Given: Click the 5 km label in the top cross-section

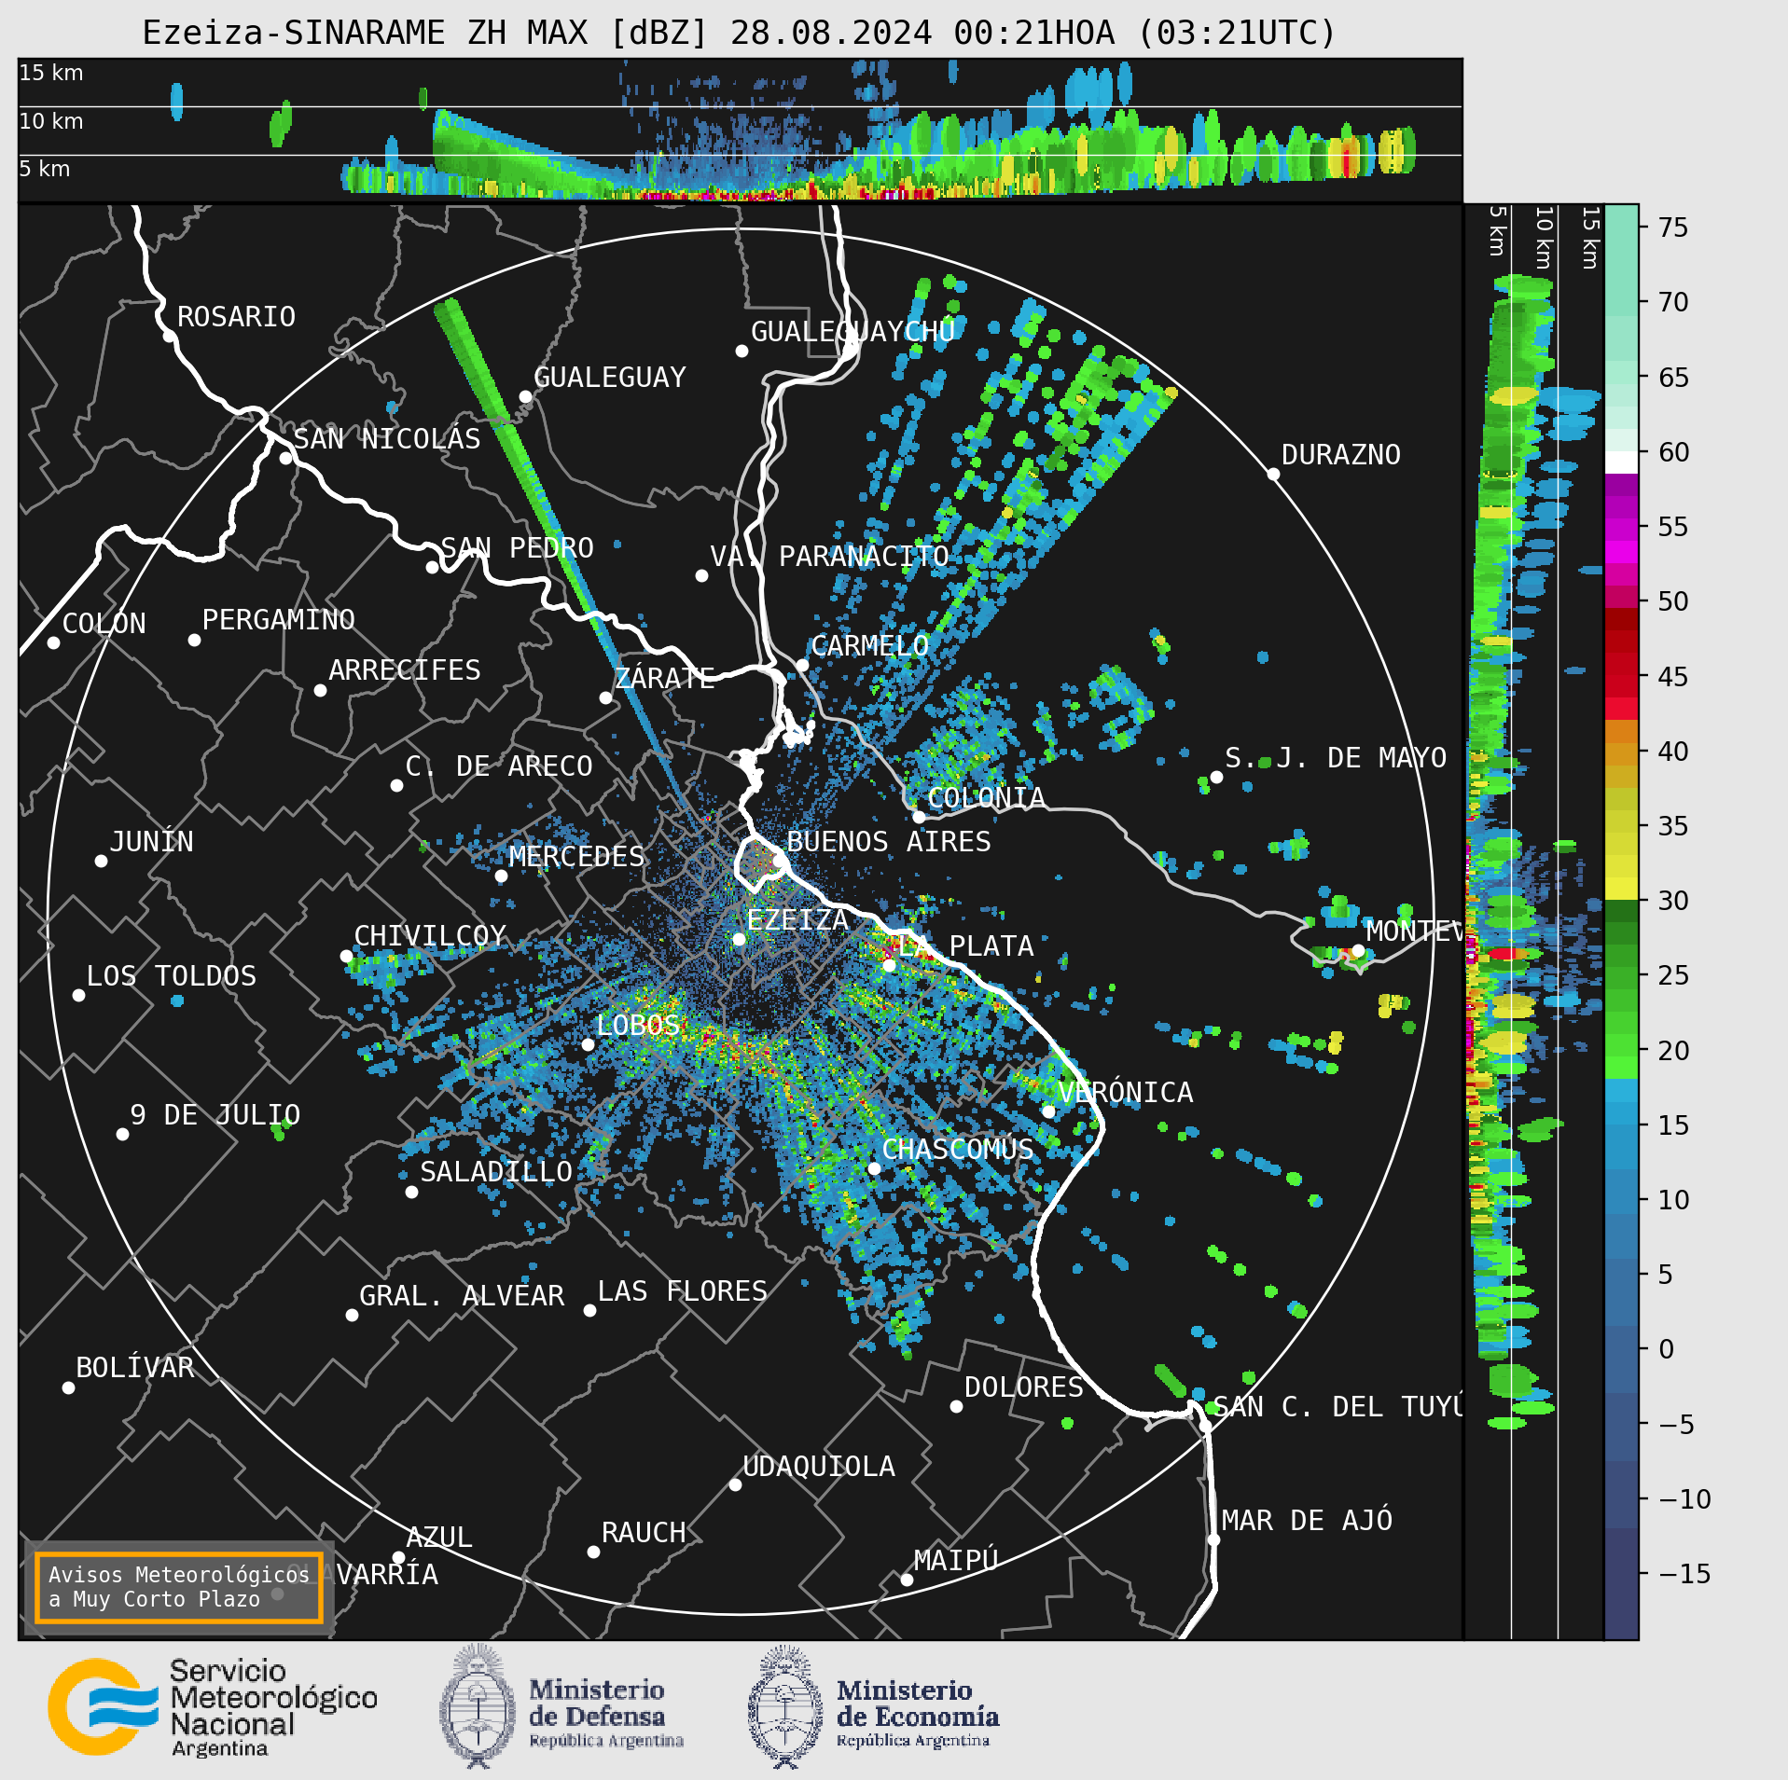Looking at the screenshot, I should click(x=45, y=169).
